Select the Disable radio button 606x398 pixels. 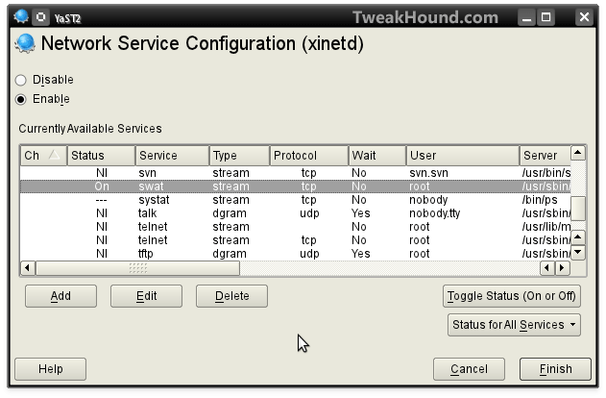pyautogui.click(x=21, y=80)
